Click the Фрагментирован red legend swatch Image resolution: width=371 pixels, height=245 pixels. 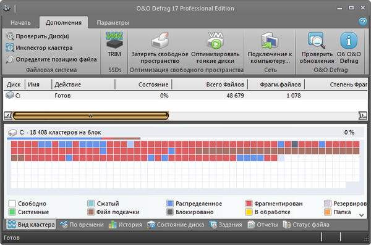point(249,204)
